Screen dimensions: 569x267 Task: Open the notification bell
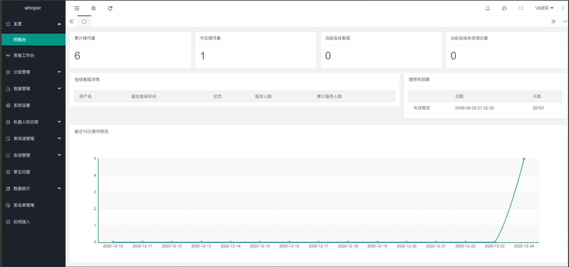(x=488, y=8)
